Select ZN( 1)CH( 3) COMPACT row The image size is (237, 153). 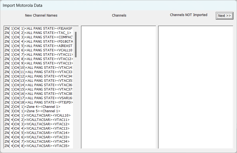point(39,37)
